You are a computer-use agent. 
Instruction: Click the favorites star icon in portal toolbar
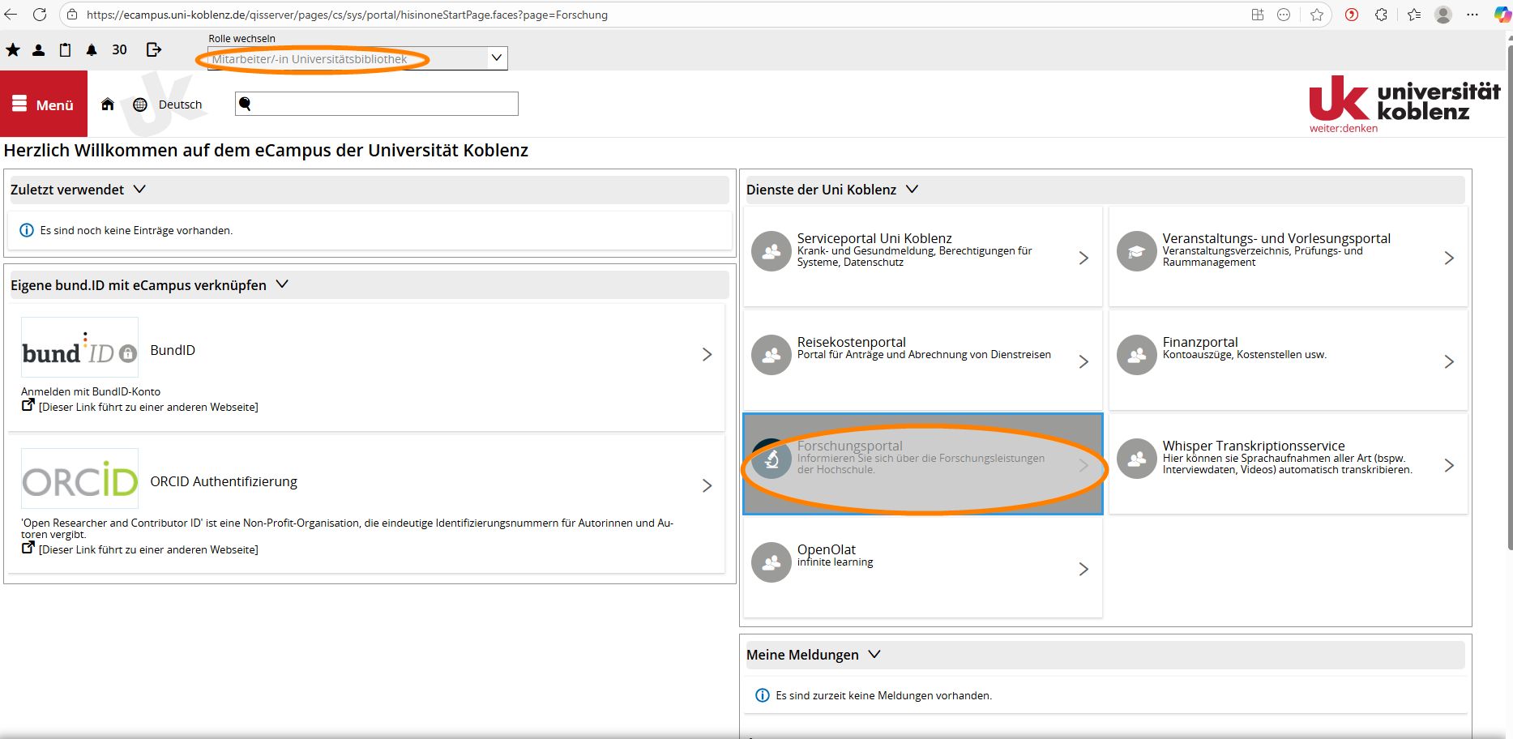click(x=13, y=50)
